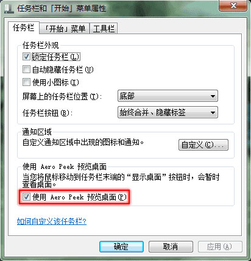
Task: Click the 屏幕上的任务栏位置(T) label
Action: click(x=62, y=96)
